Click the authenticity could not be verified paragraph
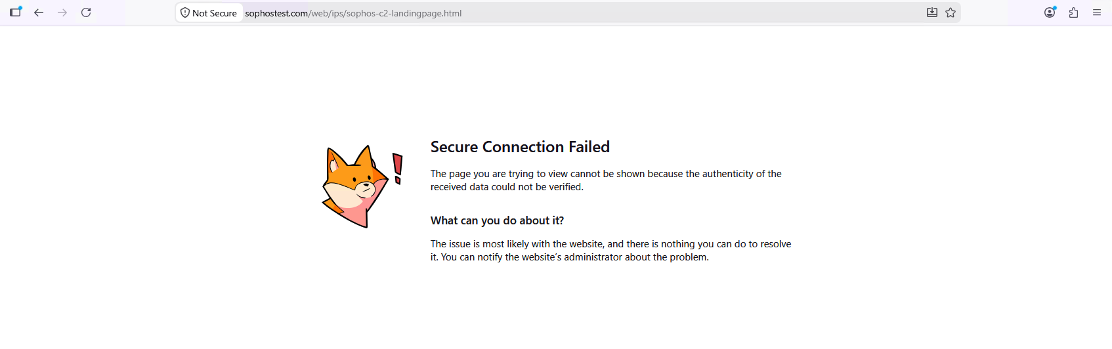 (x=606, y=180)
